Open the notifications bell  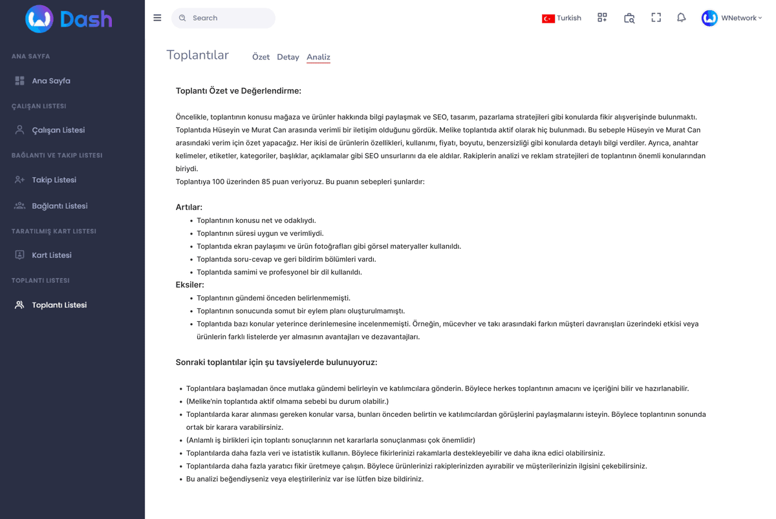coord(681,18)
